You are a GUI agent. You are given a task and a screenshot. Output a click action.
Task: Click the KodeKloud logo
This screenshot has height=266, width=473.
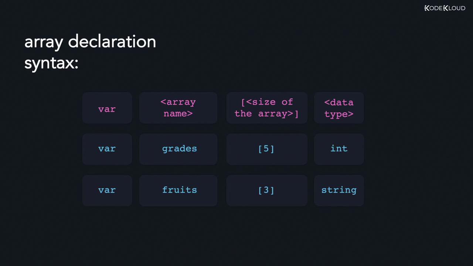coord(445,8)
